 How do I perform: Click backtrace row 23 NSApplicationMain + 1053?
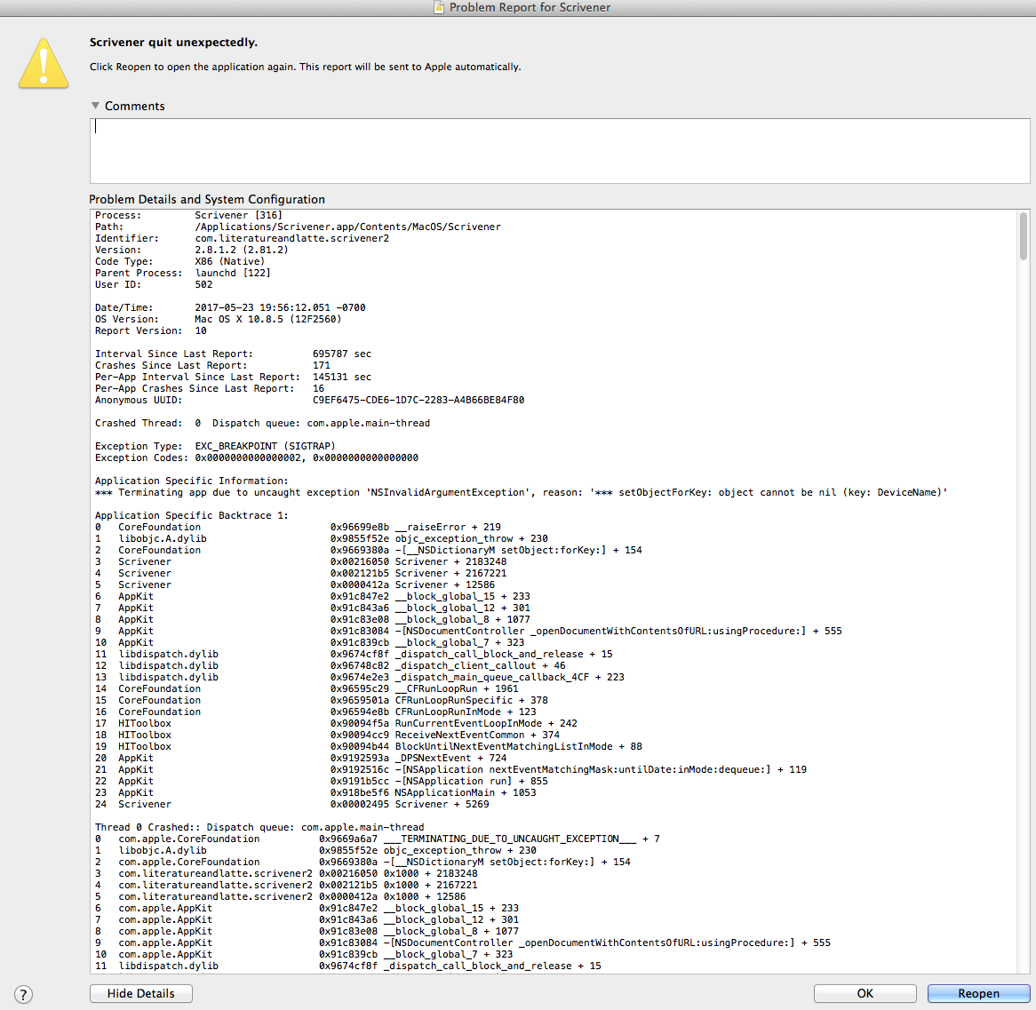[315, 793]
